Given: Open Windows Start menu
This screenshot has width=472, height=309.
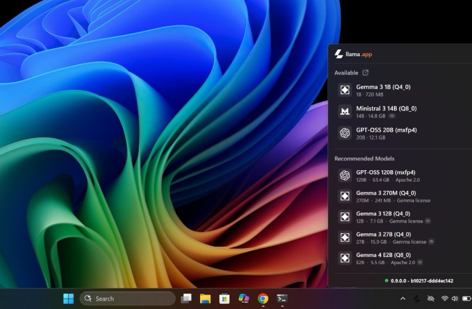Looking at the screenshot, I should pyautogui.click(x=69, y=299).
